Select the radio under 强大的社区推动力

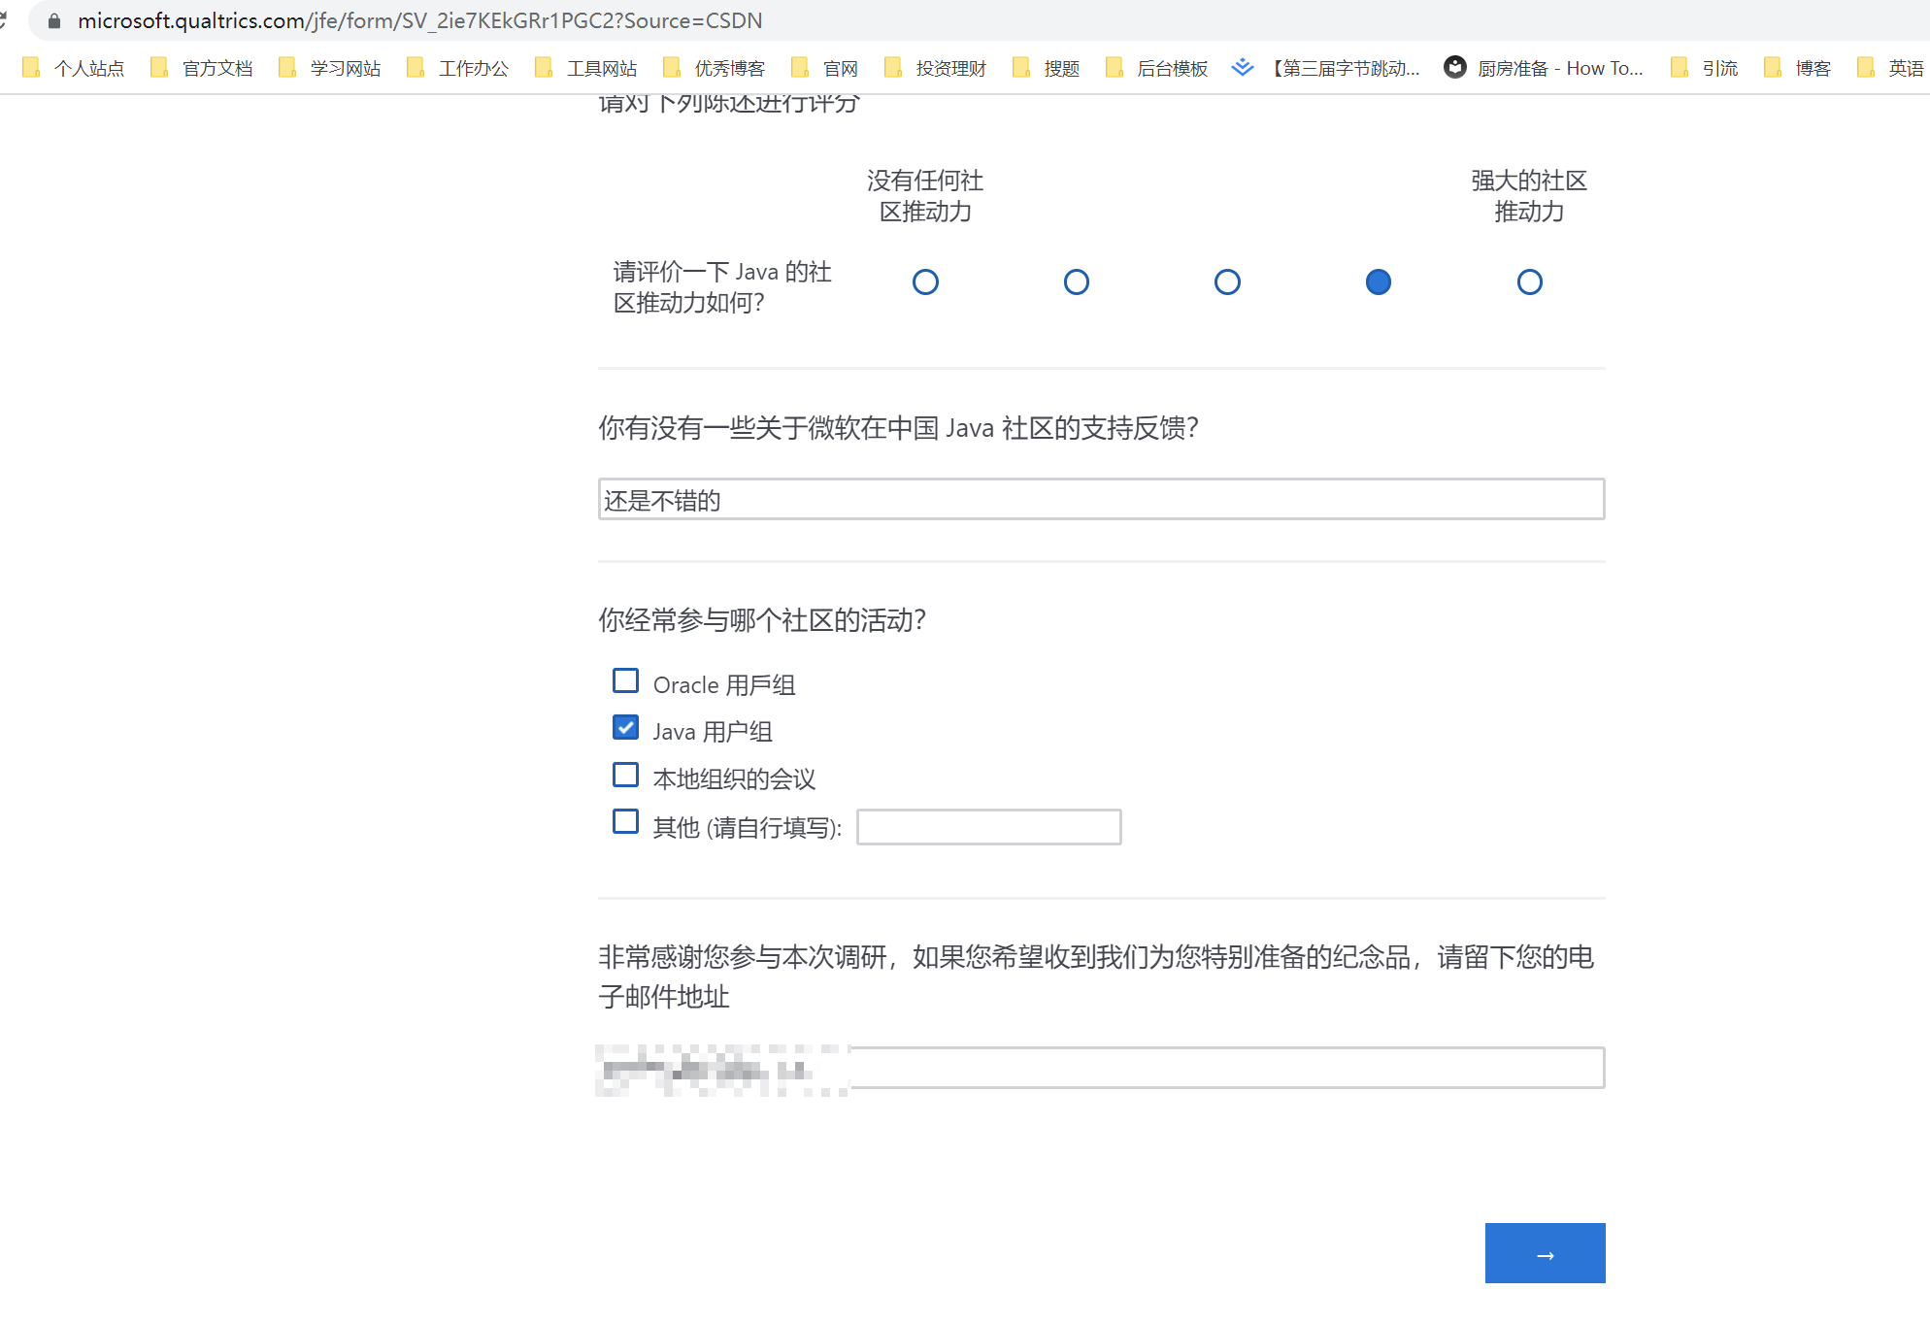click(1530, 282)
